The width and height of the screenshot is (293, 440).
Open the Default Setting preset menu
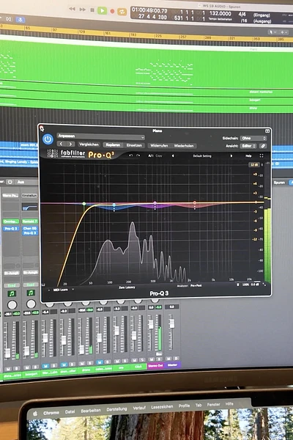pos(202,156)
